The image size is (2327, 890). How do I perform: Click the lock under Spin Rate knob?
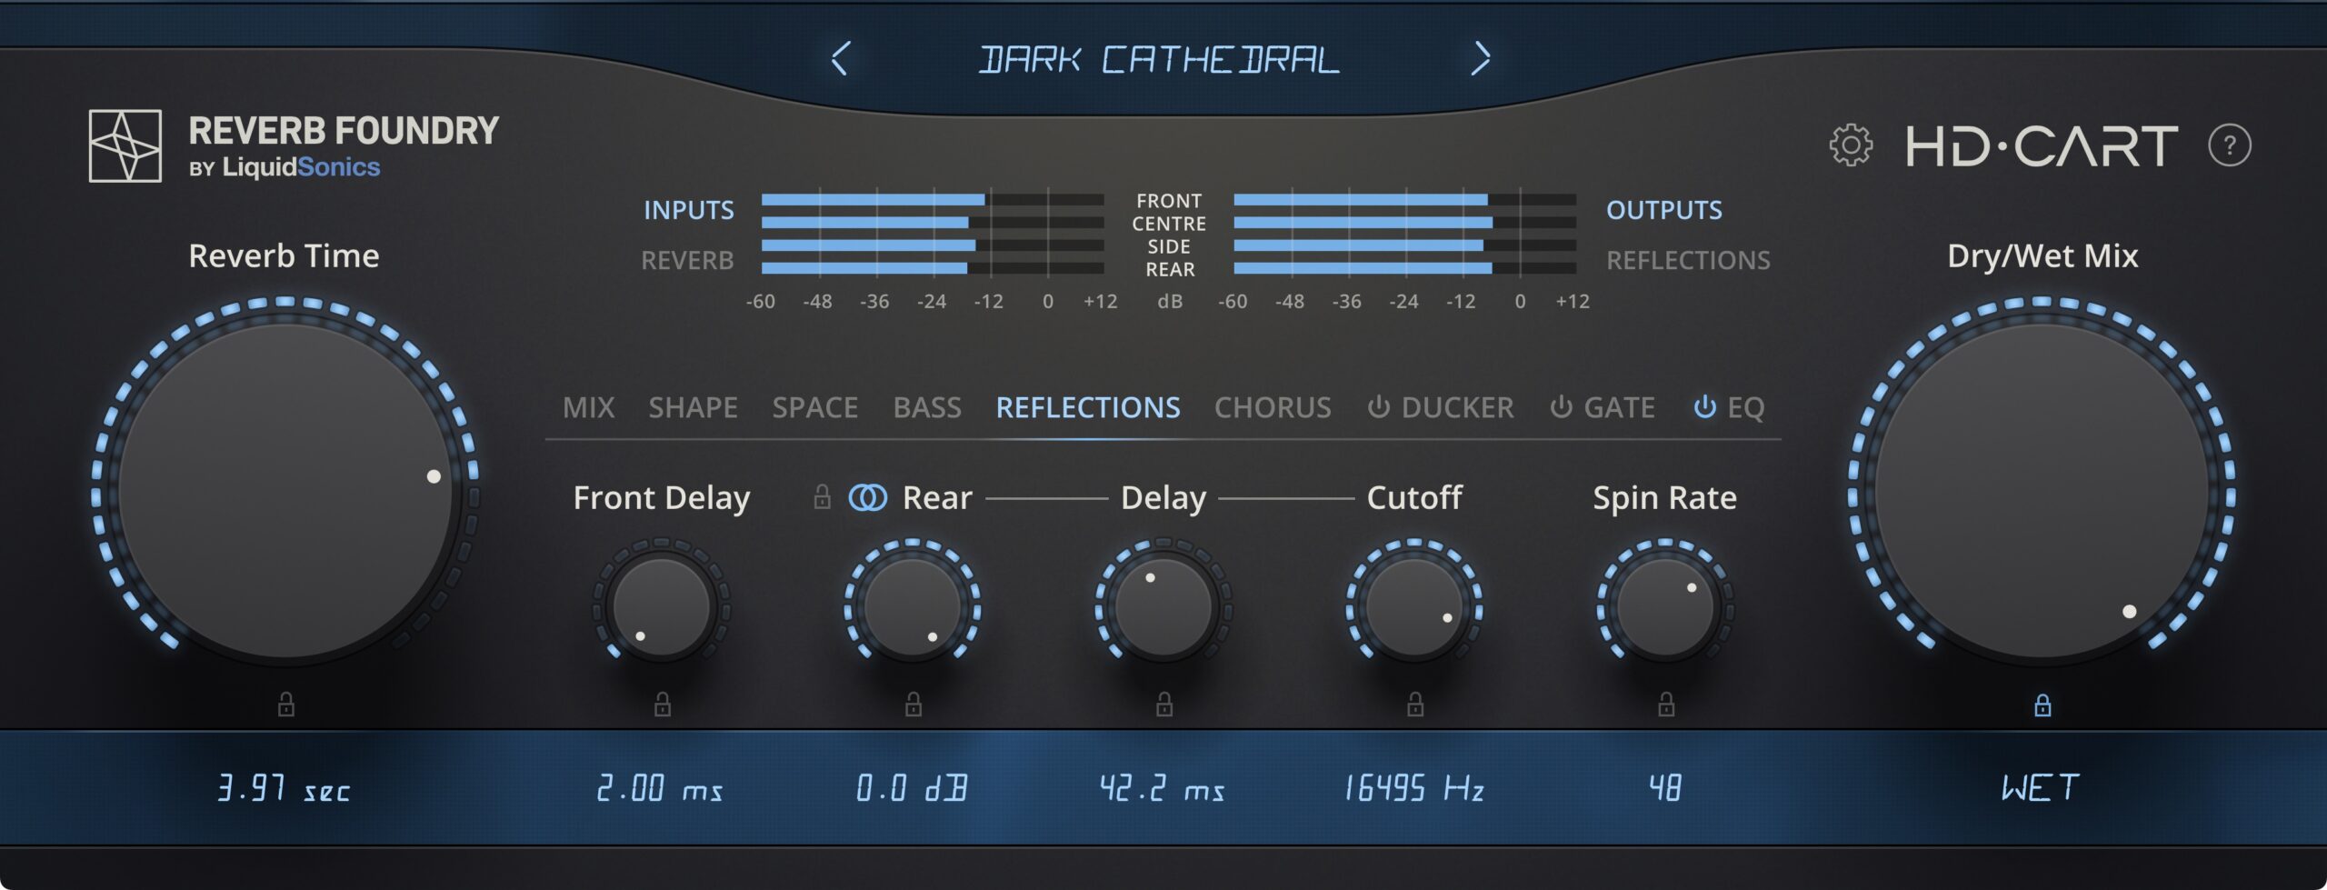tap(1666, 704)
